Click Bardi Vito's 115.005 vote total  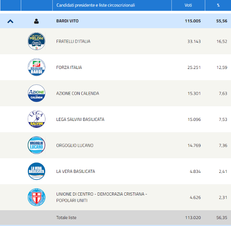(192, 21)
